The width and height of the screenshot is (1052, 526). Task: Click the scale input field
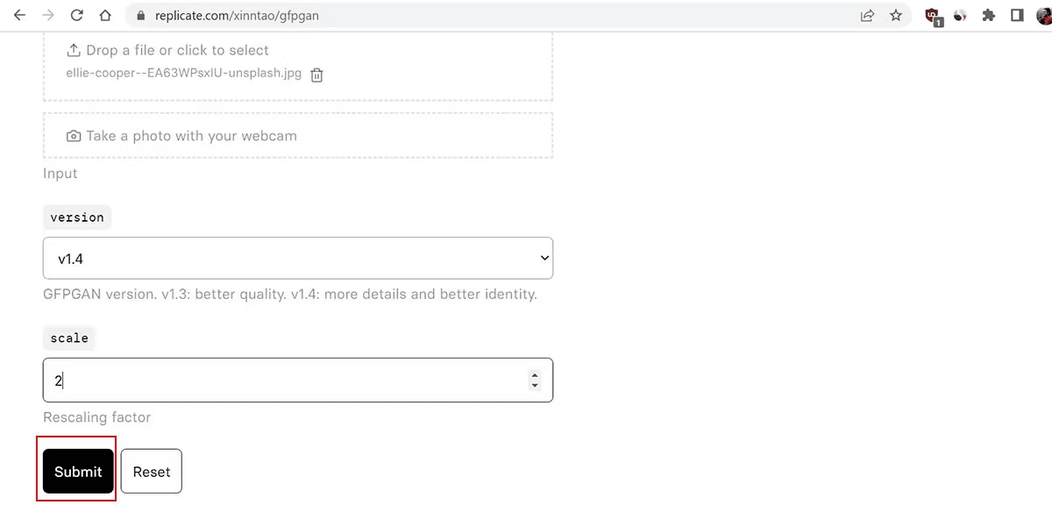(x=281, y=380)
